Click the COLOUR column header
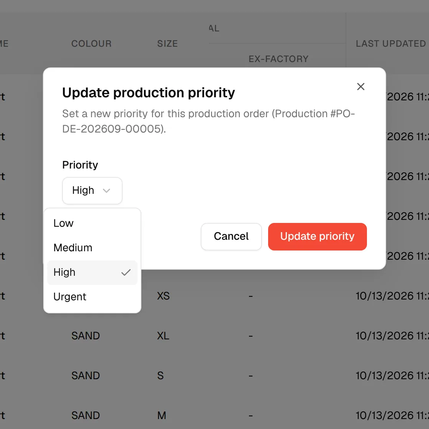Screen dimensions: 429x429 92,44
